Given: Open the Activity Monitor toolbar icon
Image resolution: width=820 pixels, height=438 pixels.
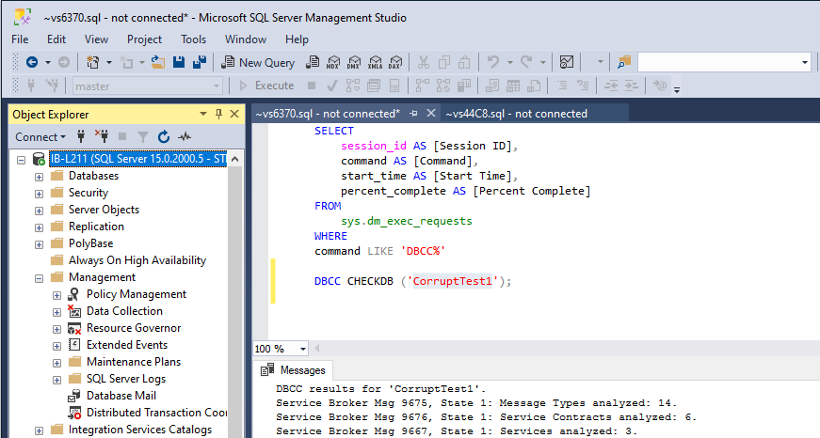Looking at the screenshot, I should (567, 63).
